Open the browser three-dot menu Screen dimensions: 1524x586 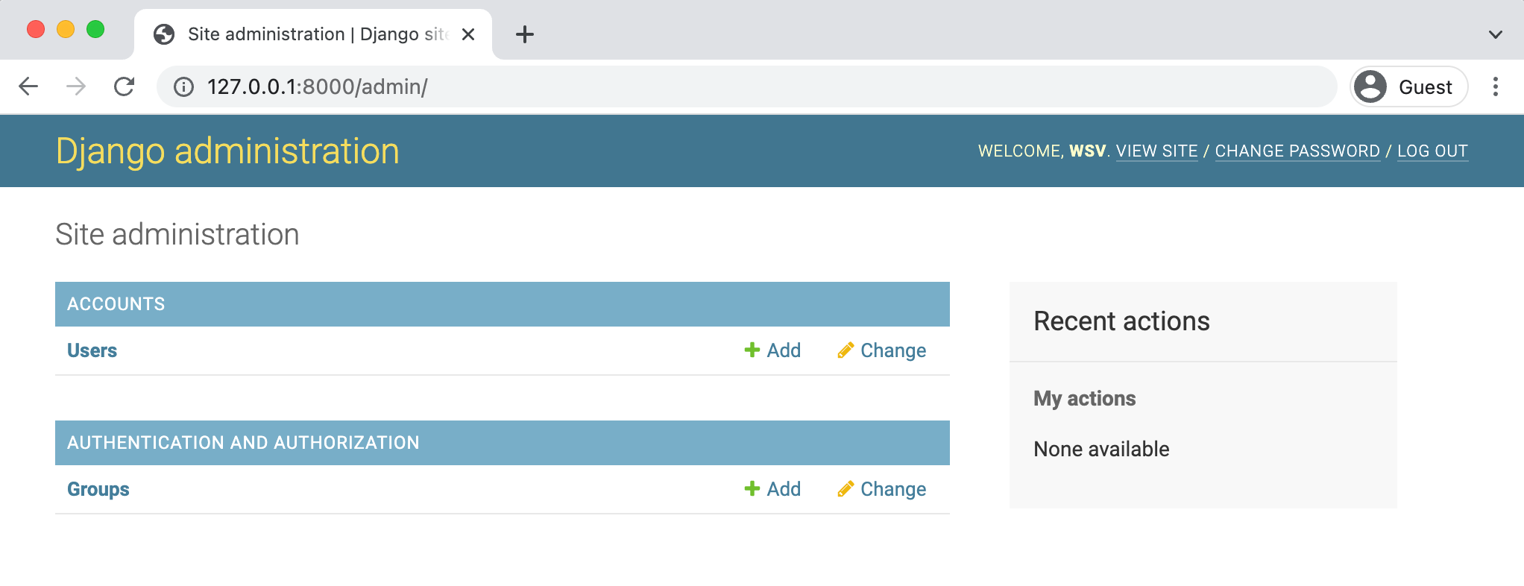[x=1495, y=86]
